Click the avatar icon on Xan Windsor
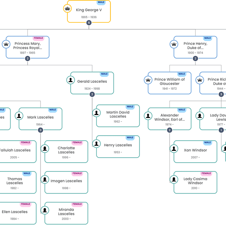This screenshot has height=226, width=226. click(173, 148)
